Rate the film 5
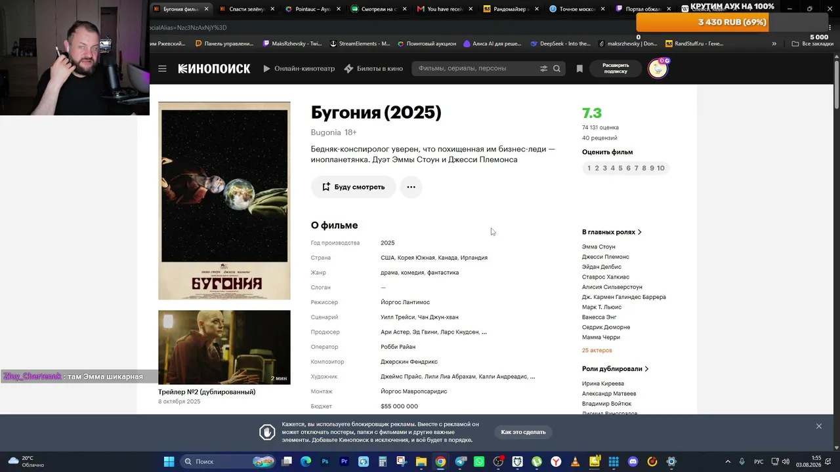This screenshot has height=472, width=840. [x=620, y=168]
